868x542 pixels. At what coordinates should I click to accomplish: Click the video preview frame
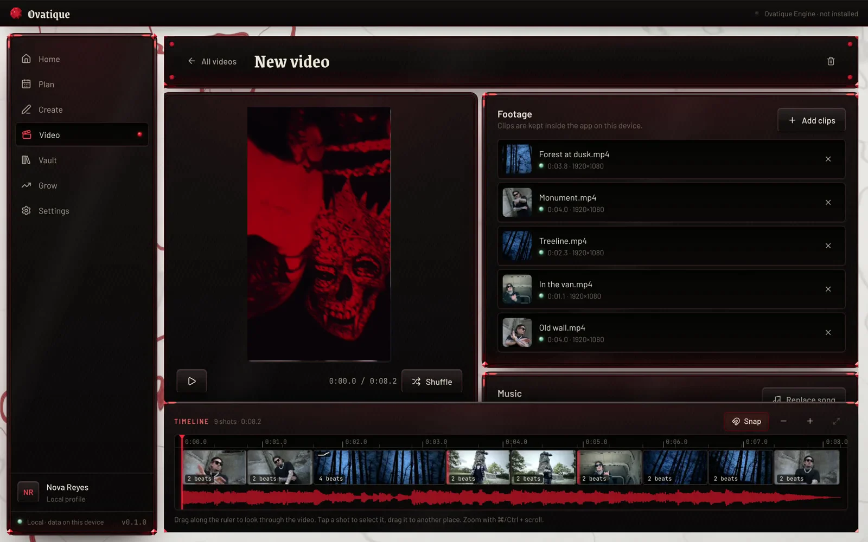pos(319,234)
